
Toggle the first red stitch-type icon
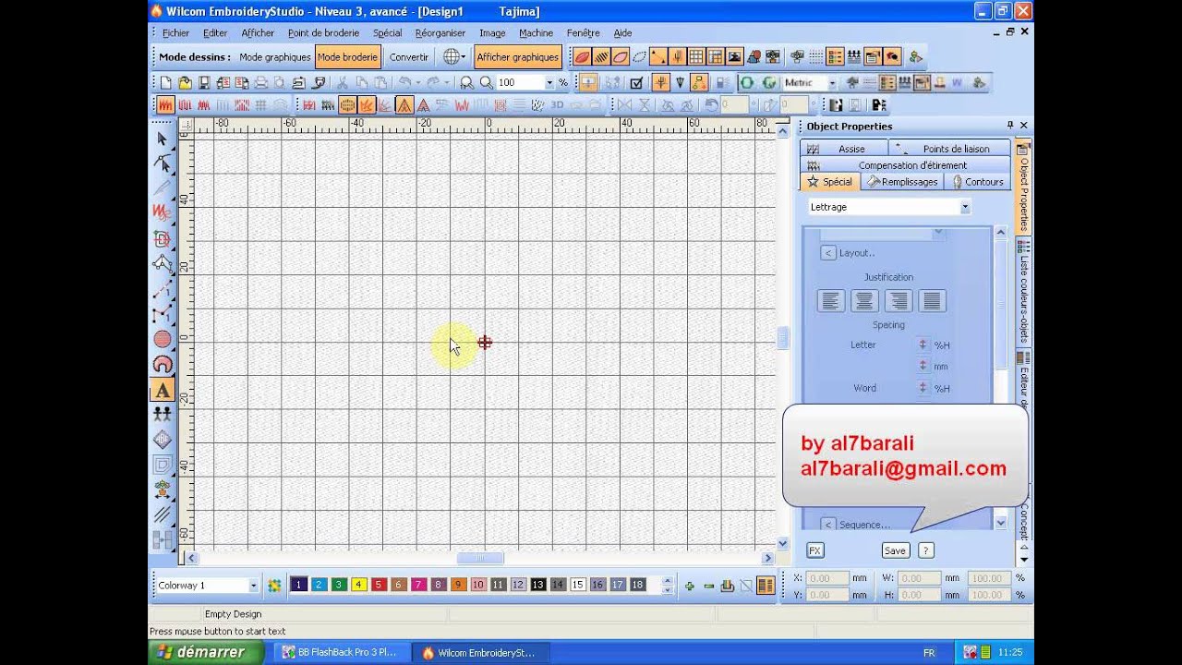(x=165, y=105)
